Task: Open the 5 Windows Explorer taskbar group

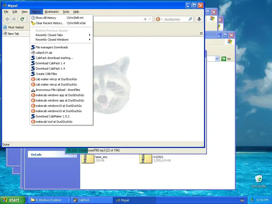Action: click(50, 200)
